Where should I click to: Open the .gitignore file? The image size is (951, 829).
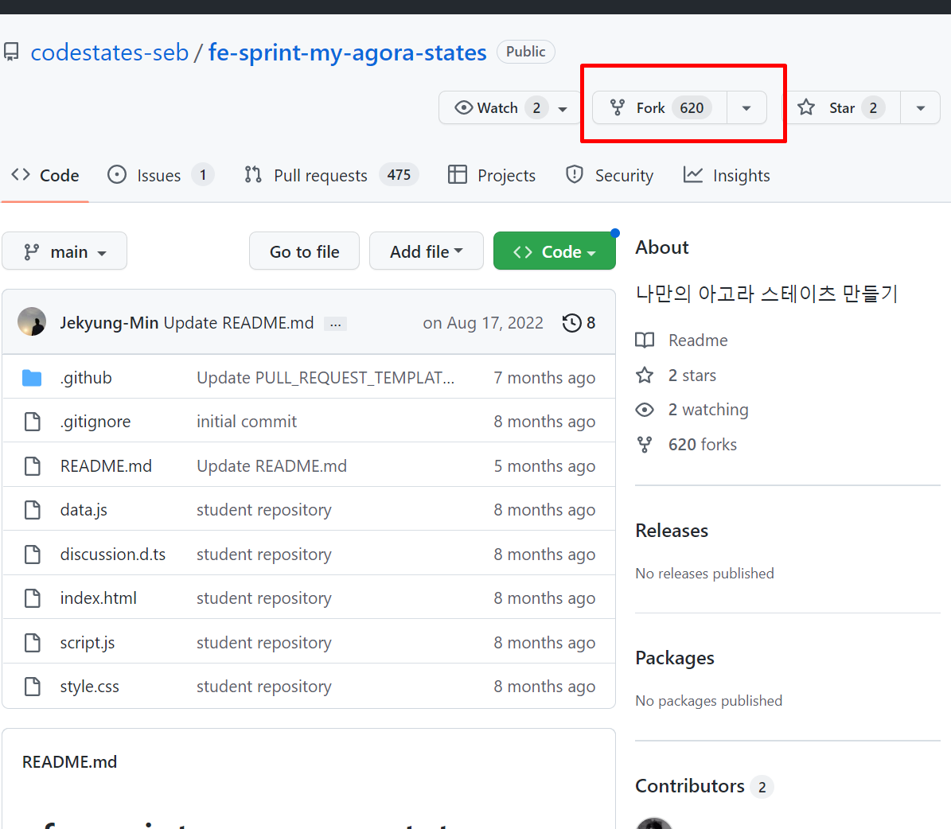95,422
